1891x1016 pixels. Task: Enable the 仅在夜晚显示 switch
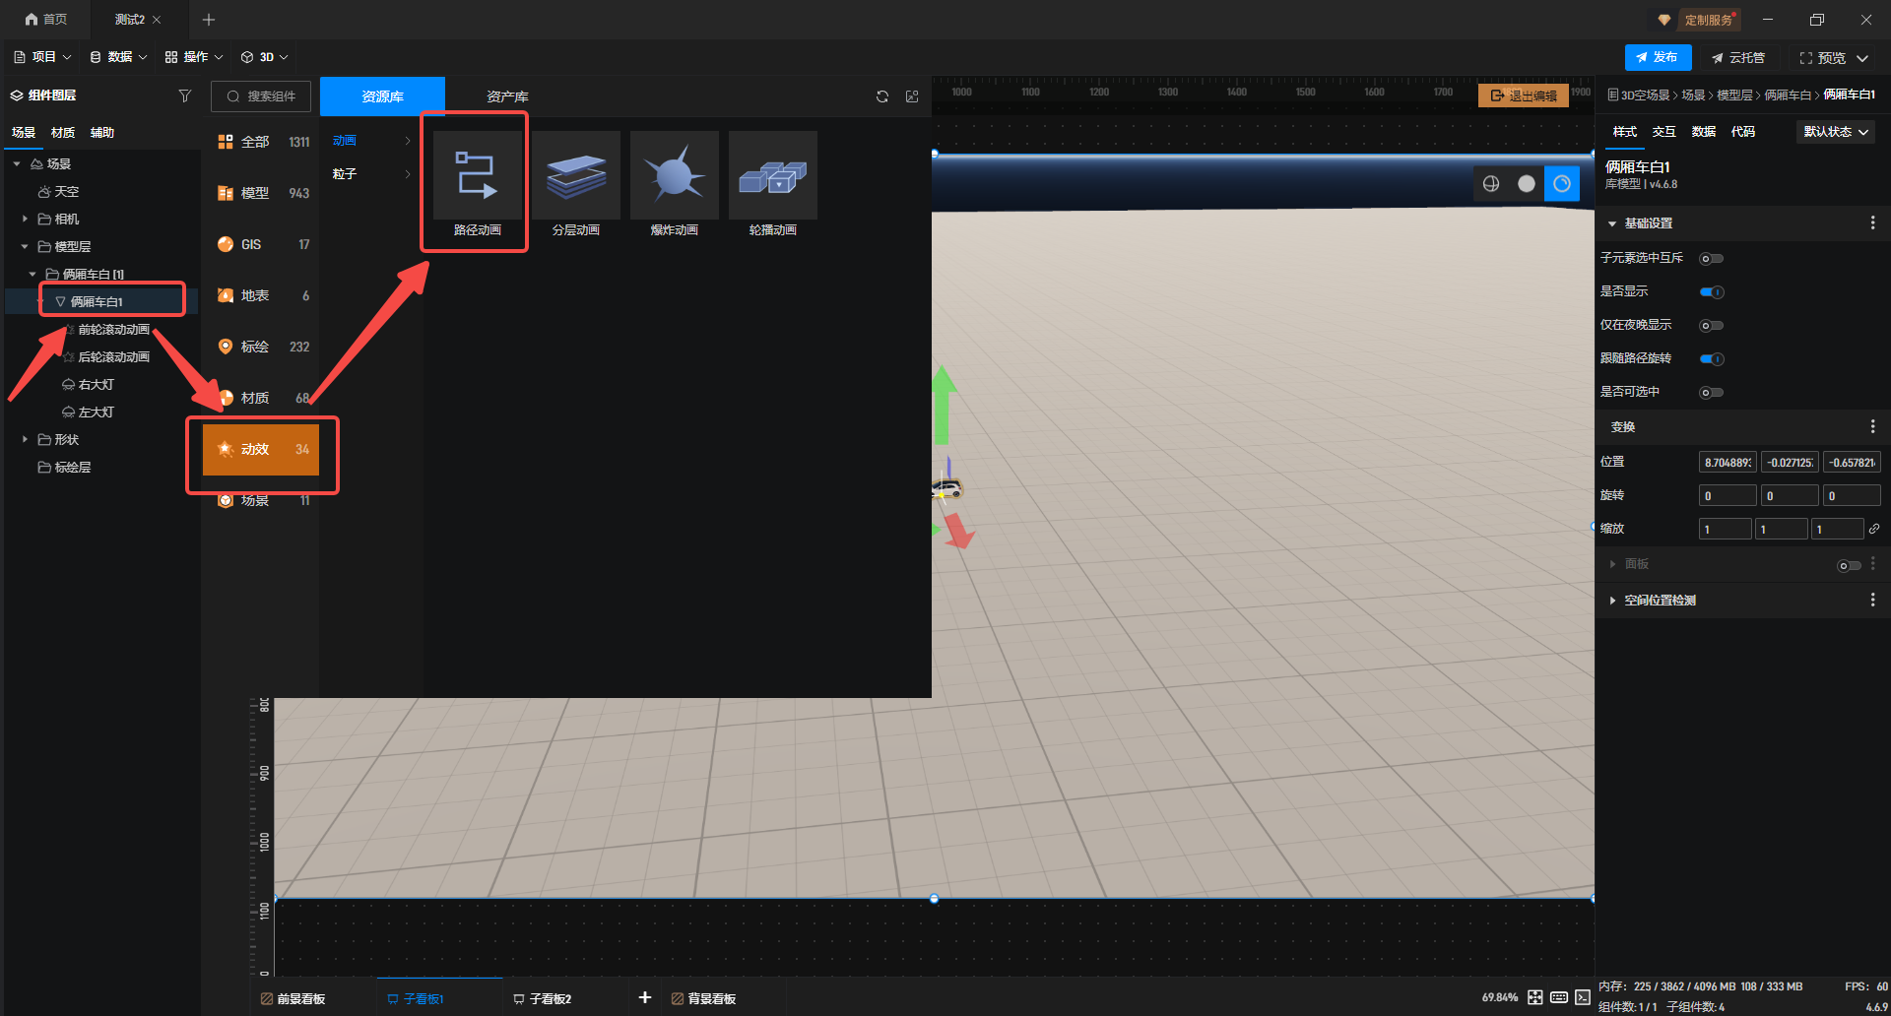[x=1712, y=326]
